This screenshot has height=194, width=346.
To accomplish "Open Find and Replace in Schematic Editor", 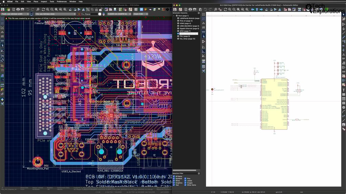I will (220, 9).
